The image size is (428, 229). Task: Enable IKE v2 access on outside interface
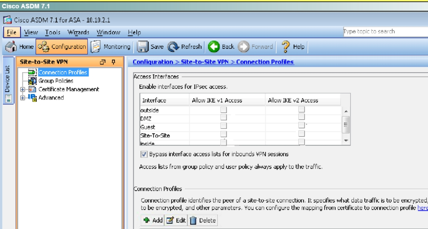301,109
